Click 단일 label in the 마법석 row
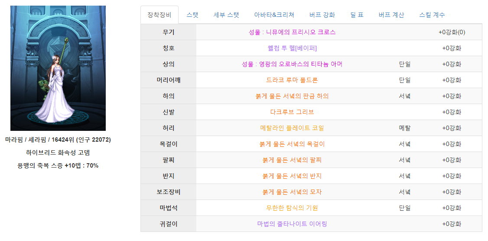 pos(405,208)
